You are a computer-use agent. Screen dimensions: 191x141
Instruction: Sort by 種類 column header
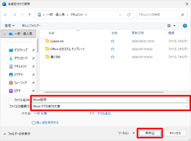point(171,33)
